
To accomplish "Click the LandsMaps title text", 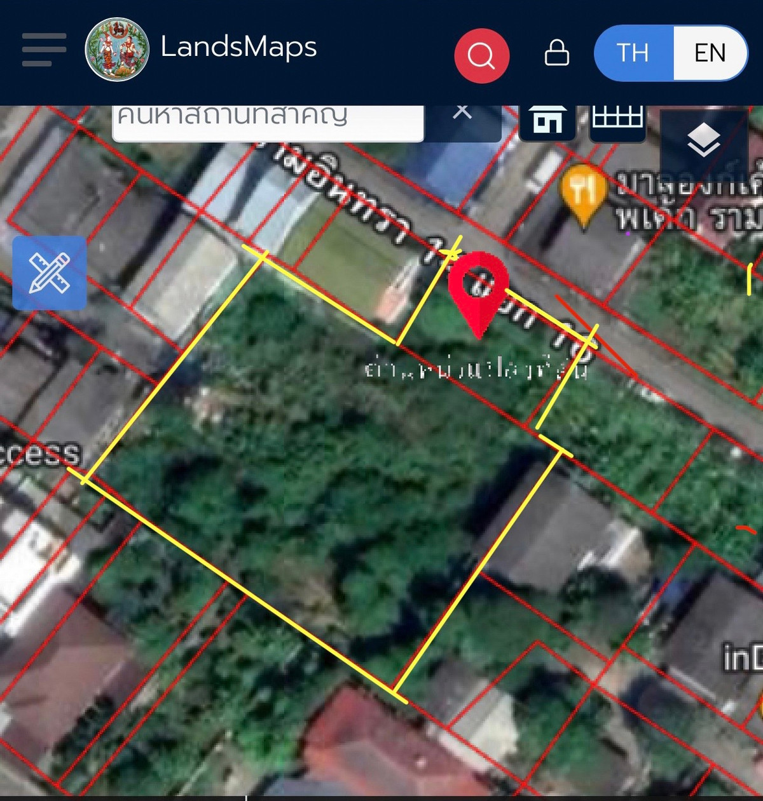I will pos(238,47).
